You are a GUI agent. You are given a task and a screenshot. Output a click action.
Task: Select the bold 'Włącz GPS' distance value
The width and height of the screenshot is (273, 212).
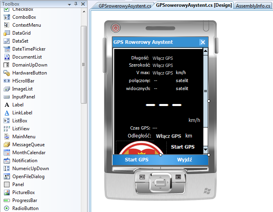[x=168, y=136]
